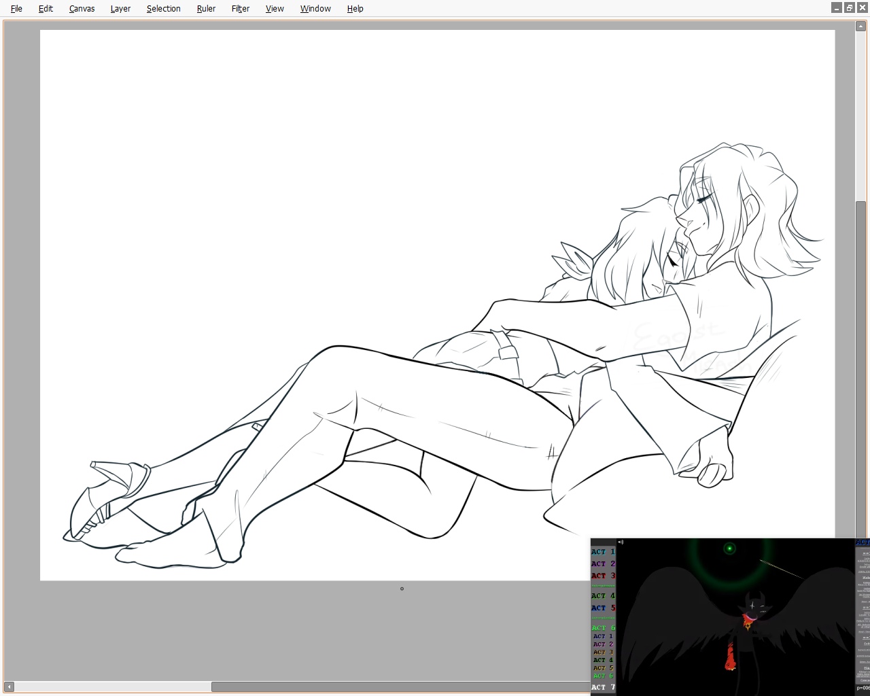The height and width of the screenshot is (696, 870).
Task: Close the canvas window
Action: pos(863,8)
